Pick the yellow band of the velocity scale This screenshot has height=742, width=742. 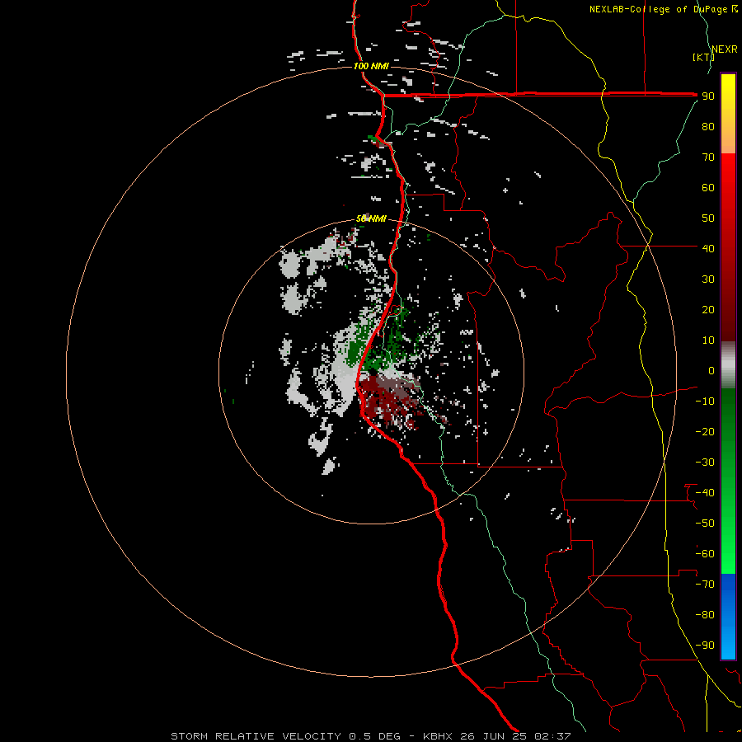pos(728,114)
